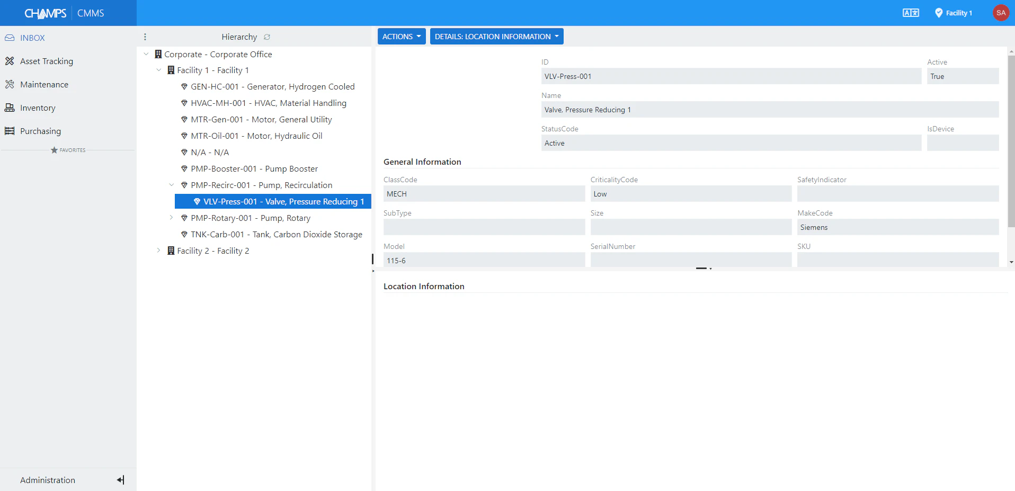Open the Facility 1 location selector
The height and width of the screenshot is (491, 1015).
pyautogui.click(x=952, y=12)
